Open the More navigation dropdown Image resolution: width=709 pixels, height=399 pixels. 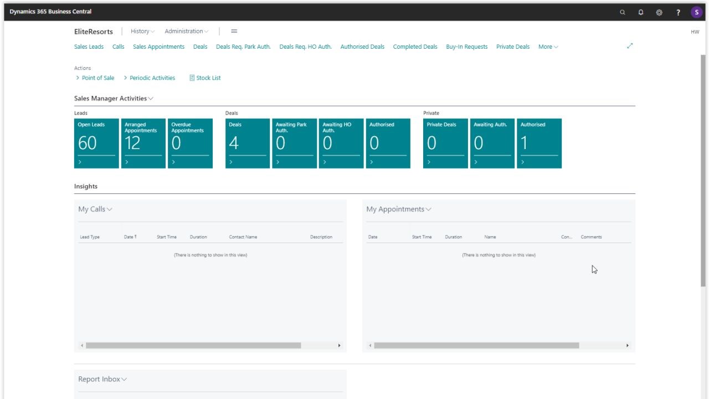(548, 47)
